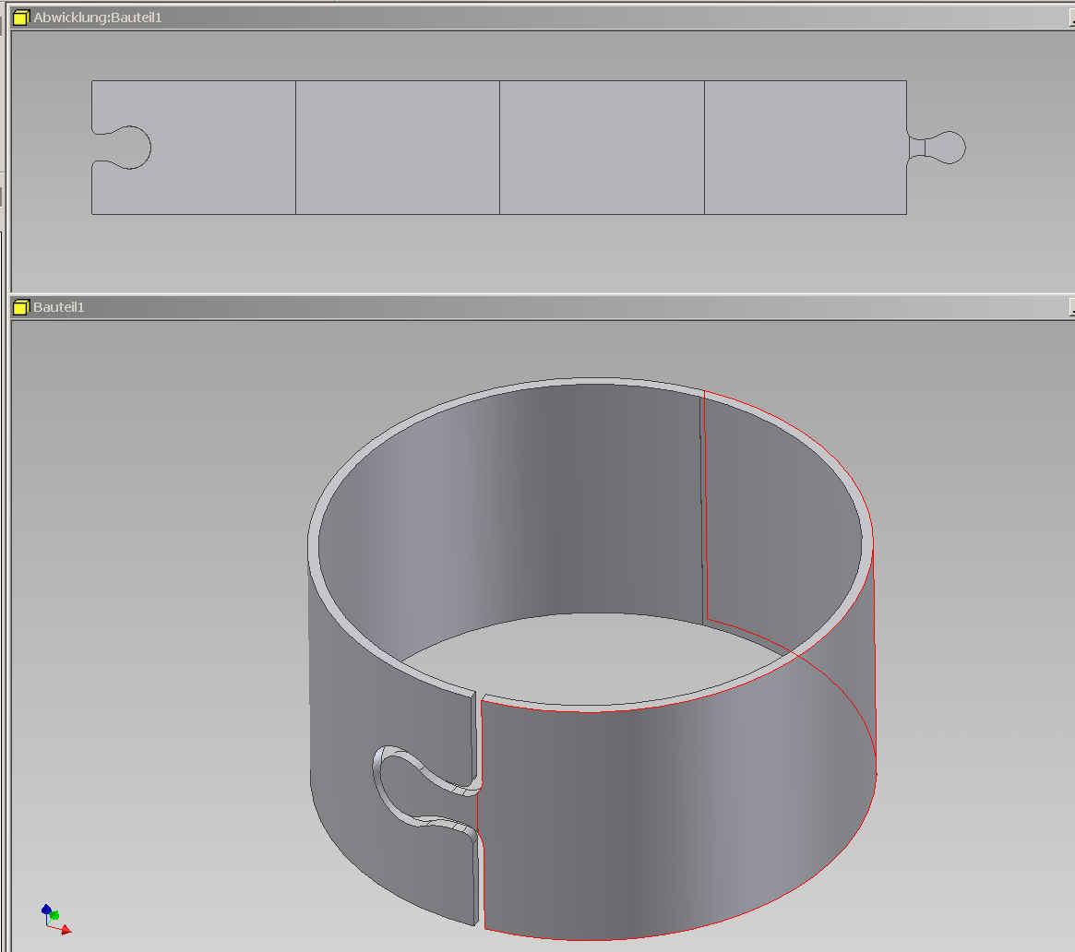Click the 3D coordinate axis triad
This screenshot has width=1075, height=952.
[55, 920]
